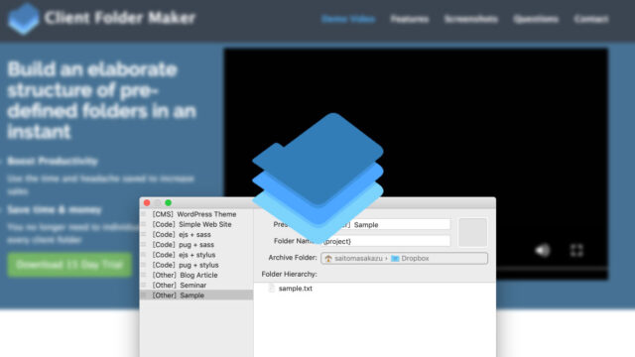The height and width of the screenshot is (357, 635).
Task: Click the Dropbox folder icon in Archive Folder
Action: [x=395, y=258]
